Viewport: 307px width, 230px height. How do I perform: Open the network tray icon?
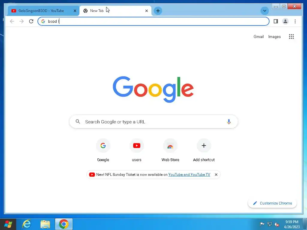(270, 224)
